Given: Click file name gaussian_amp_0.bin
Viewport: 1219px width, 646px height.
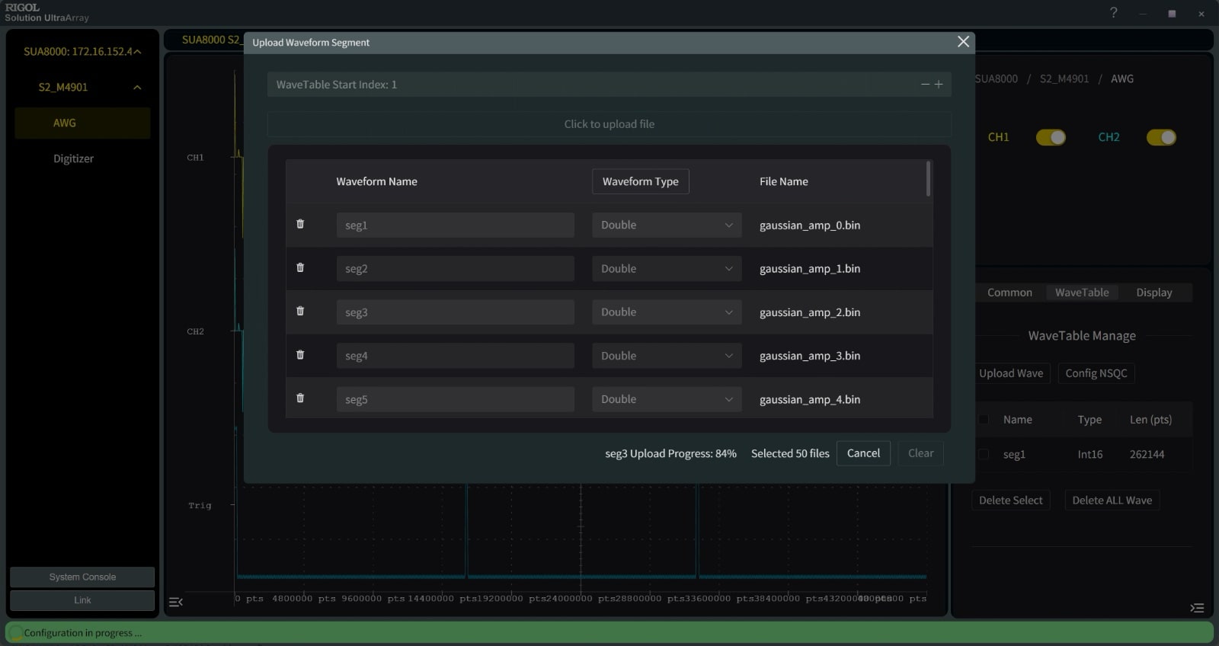Looking at the screenshot, I should [810, 225].
